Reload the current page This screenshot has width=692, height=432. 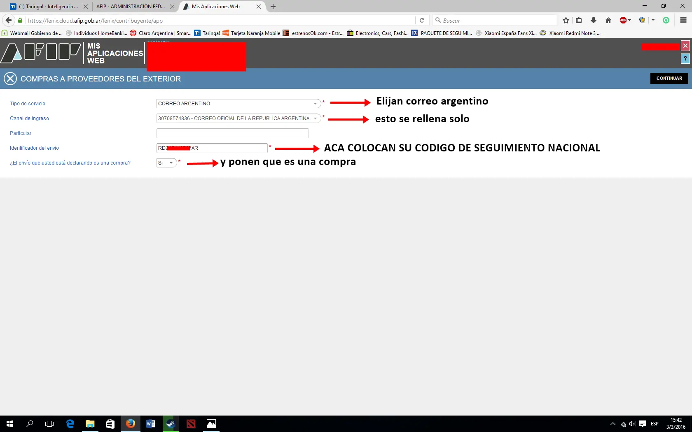point(422,21)
